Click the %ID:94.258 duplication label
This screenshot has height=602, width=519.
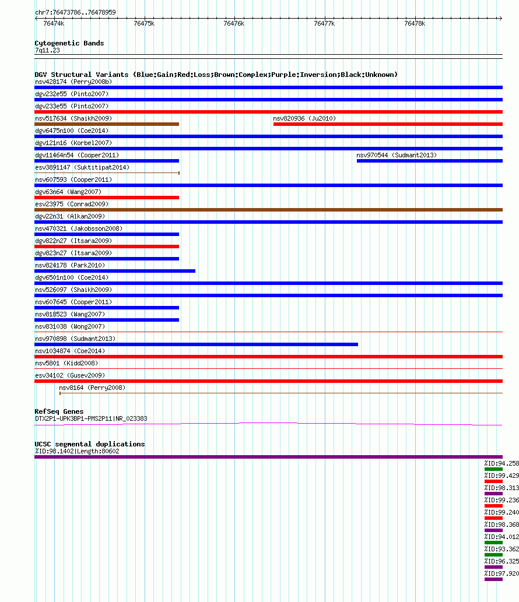(x=502, y=463)
